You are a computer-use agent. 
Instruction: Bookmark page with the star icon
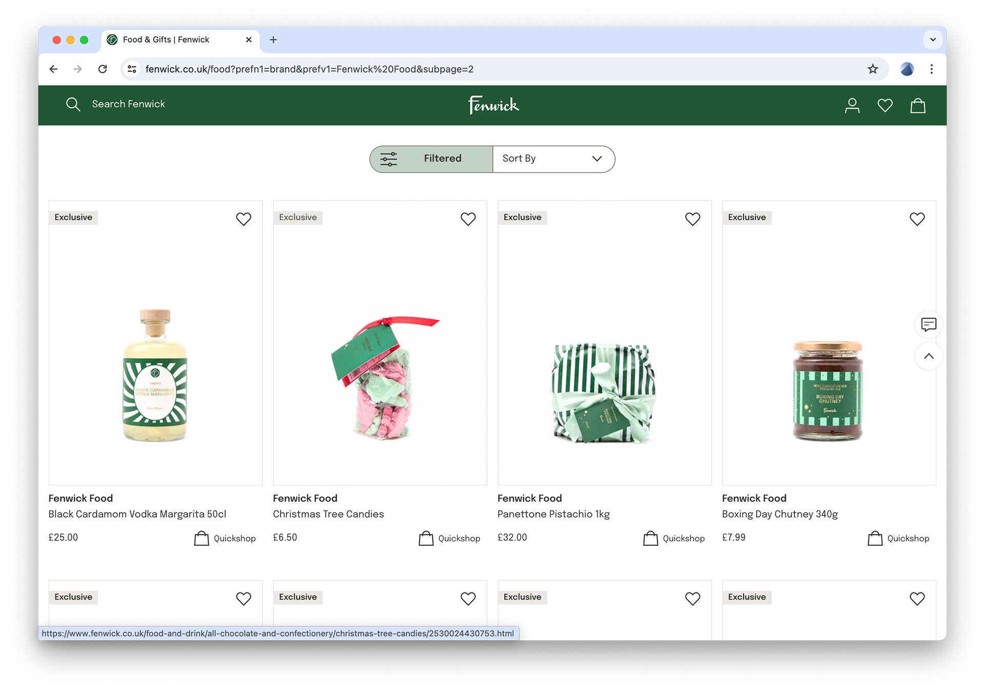(873, 69)
